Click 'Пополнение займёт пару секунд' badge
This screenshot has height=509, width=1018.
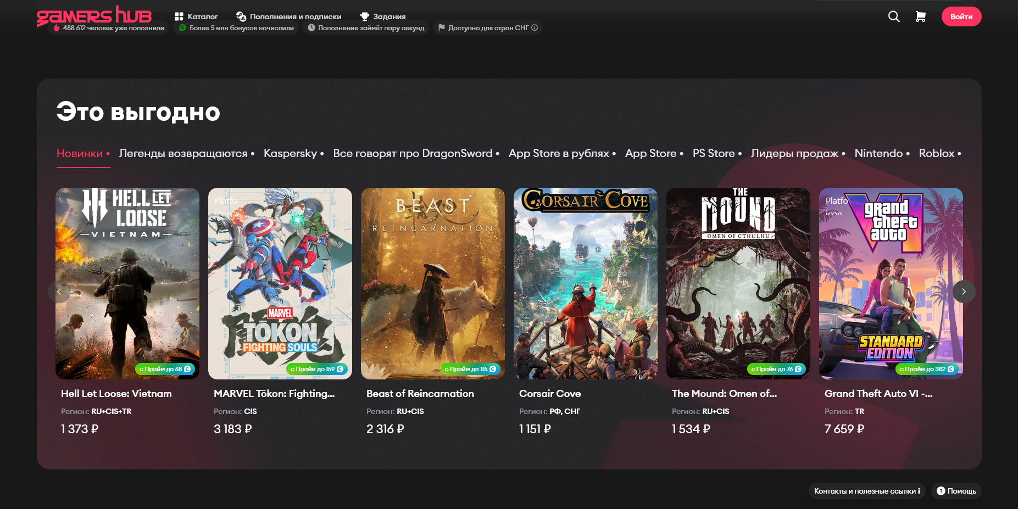(x=366, y=27)
